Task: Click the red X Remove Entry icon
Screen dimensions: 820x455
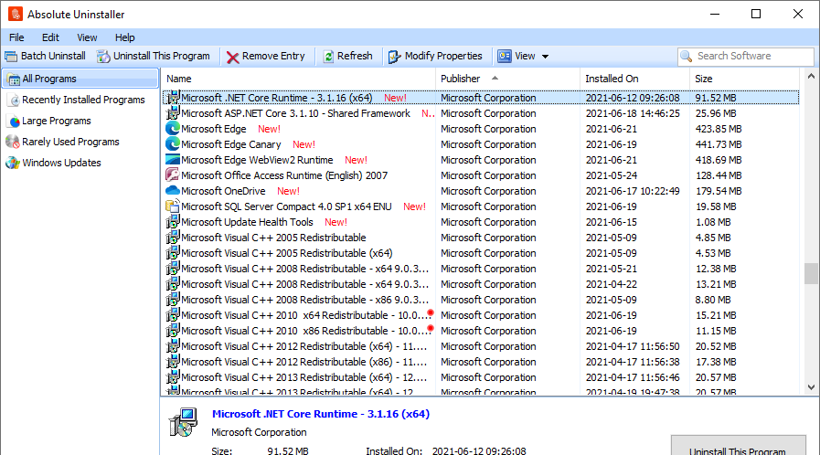Action: pos(233,57)
